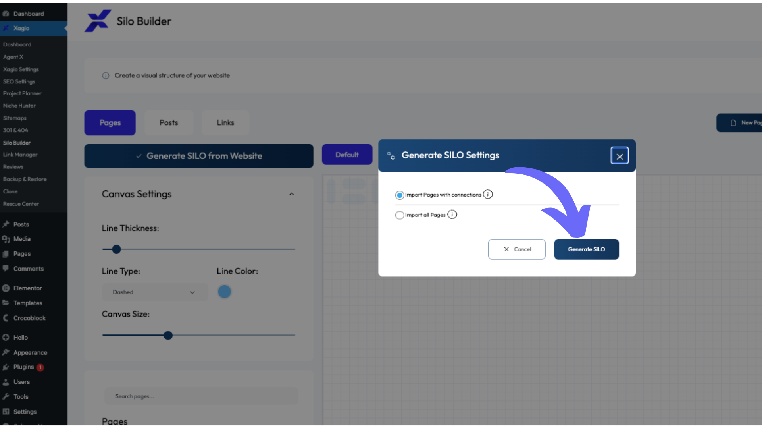The height and width of the screenshot is (429, 762).
Task: Click the Users icon in sidebar
Action: click(6, 382)
